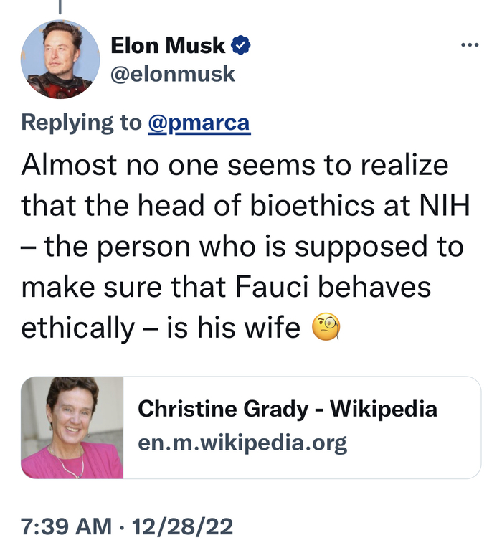Open the @elonmusk handle

point(173,73)
